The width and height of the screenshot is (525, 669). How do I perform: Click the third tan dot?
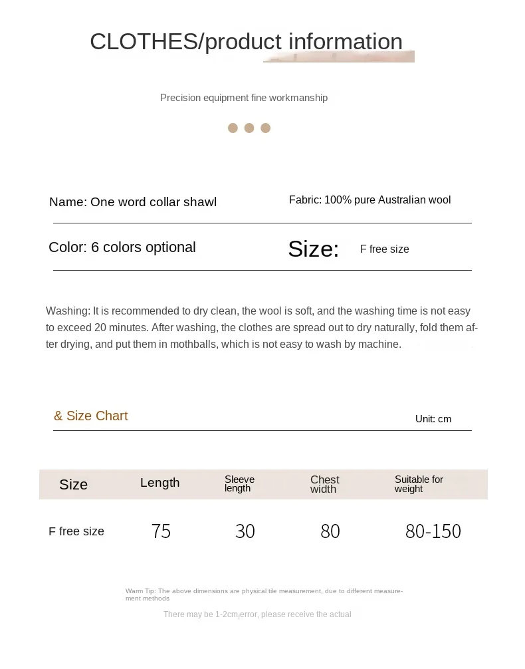coord(265,128)
